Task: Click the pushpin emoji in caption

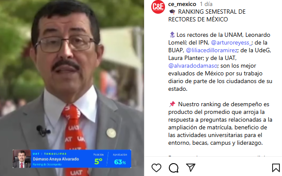Action: [x=172, y=104]
